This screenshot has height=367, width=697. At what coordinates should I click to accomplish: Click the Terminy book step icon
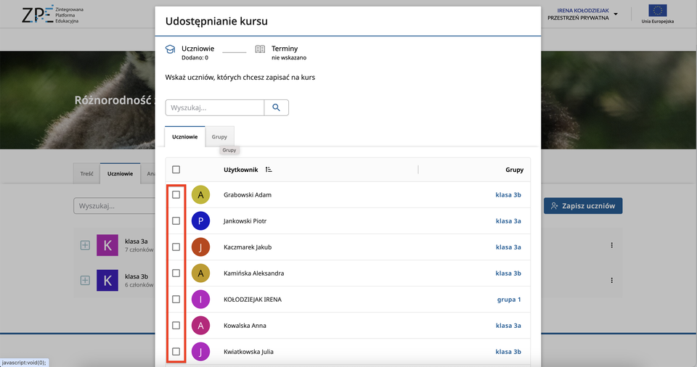click(260, 49)
